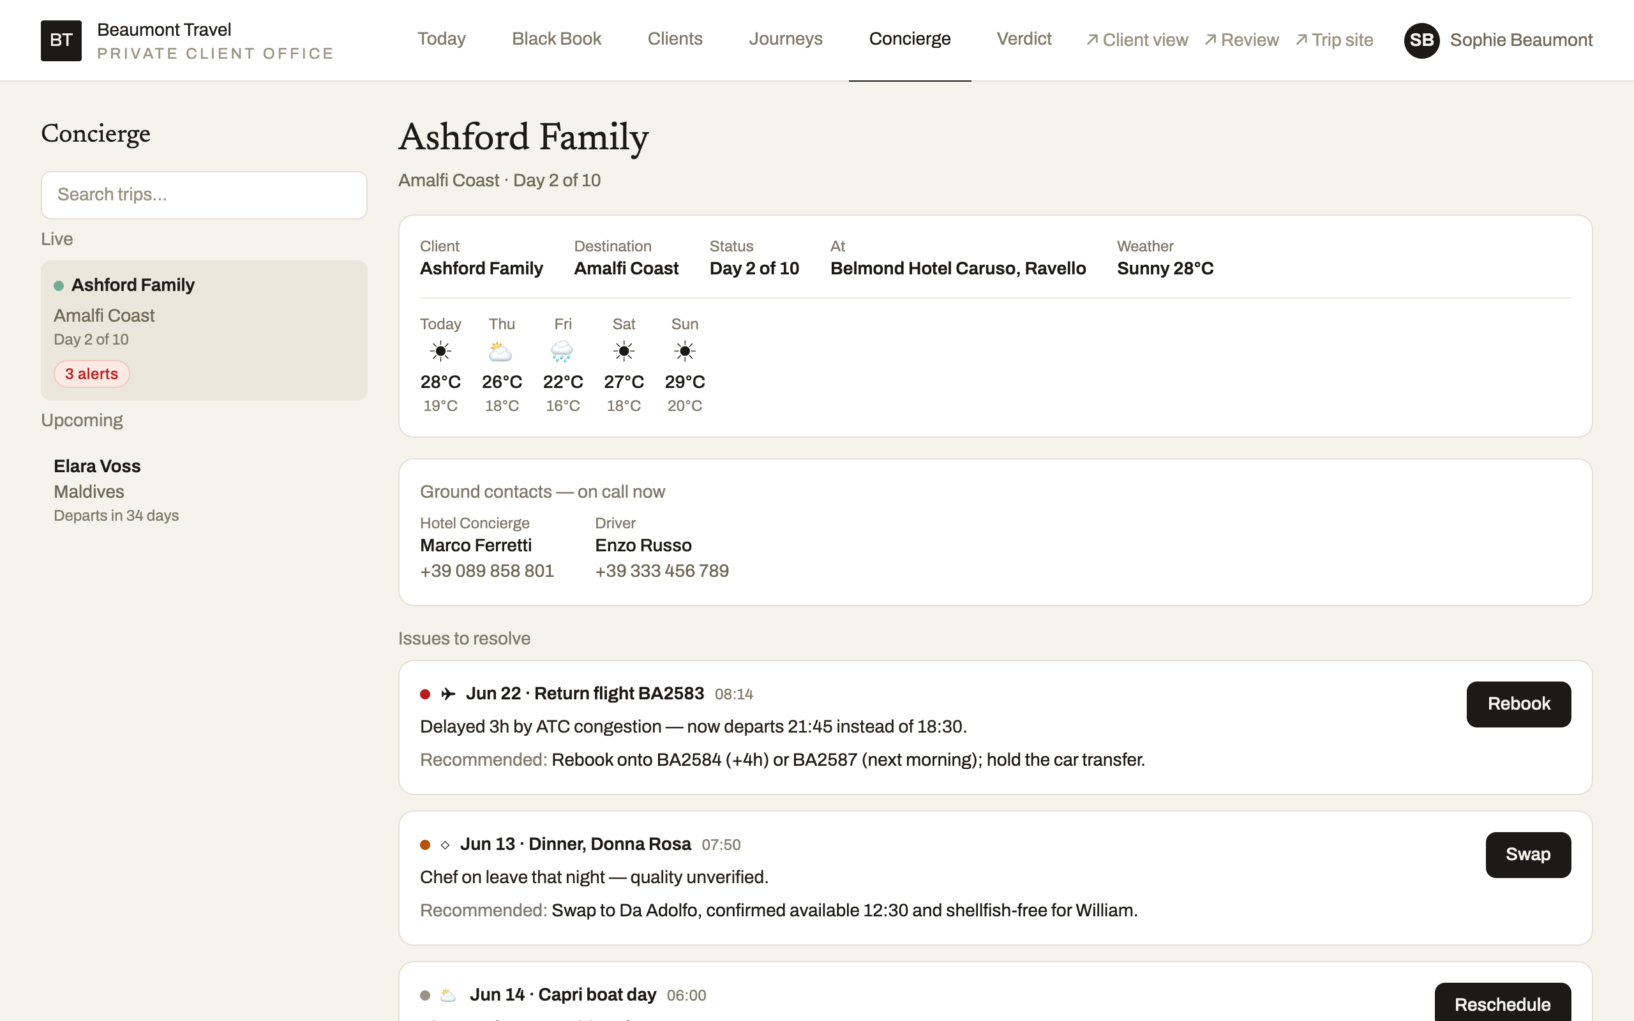Click Friday's rain cloud weather icon
Screen dimensions: 1634x1021
pyautogui.click(x=562, y=351)
